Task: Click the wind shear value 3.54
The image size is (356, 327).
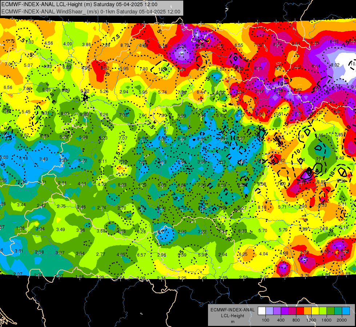Action: [80, 254]
